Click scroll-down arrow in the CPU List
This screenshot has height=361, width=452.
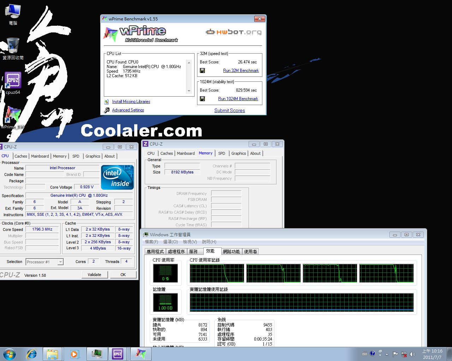click(189, 91)
